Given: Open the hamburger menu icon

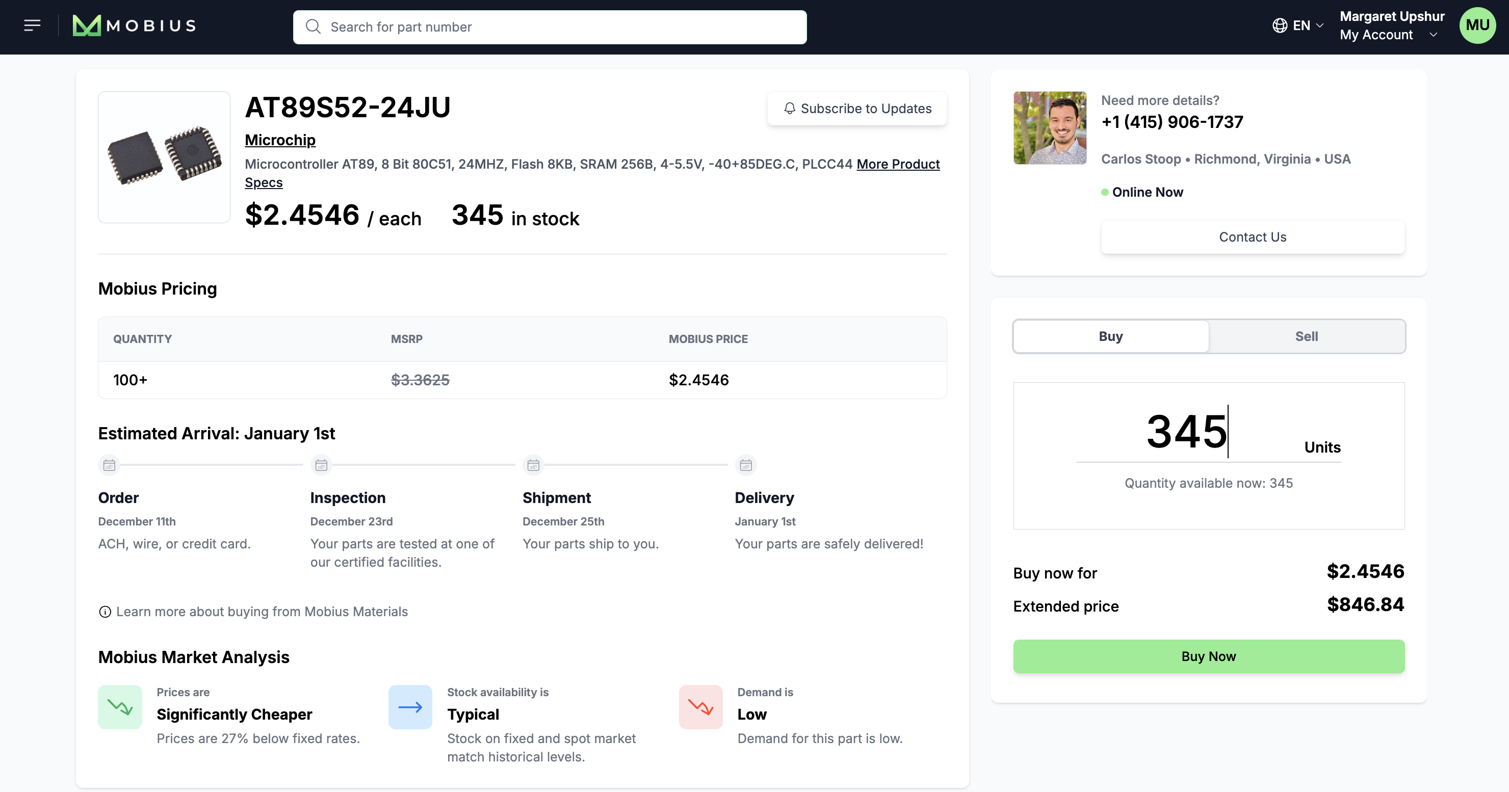Looking at the screenshot, I should point(32,25).
